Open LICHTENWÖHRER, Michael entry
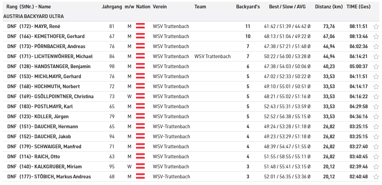Image resolution: width=382 pixels, height=185 pixels. 63,56
